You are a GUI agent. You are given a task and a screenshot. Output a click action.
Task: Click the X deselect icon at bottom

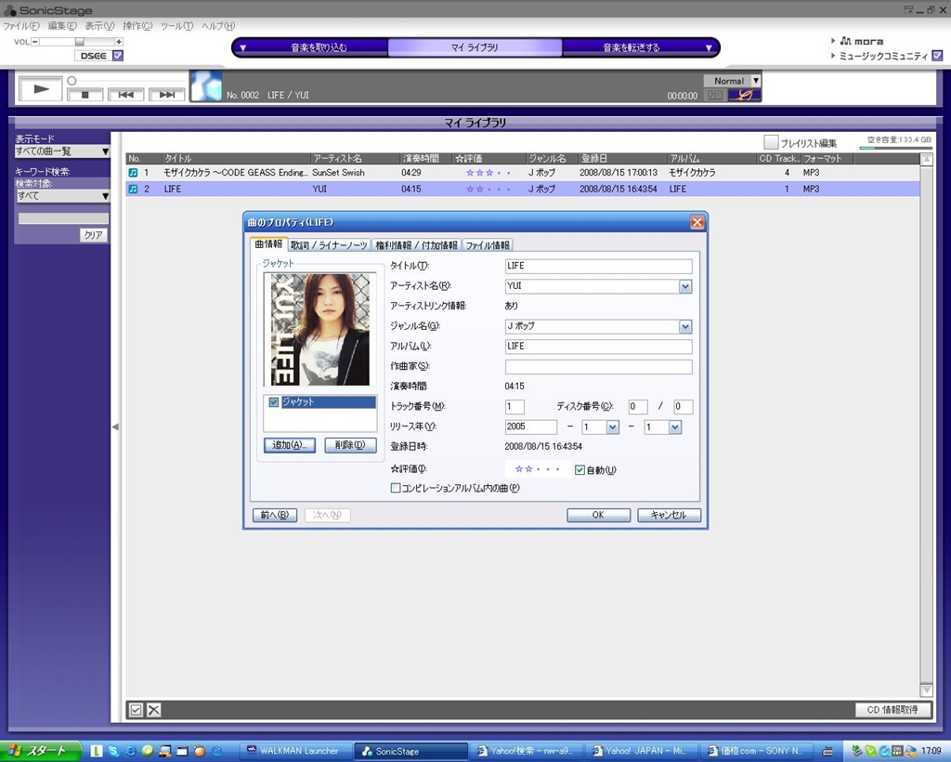(x=154, y=710)
